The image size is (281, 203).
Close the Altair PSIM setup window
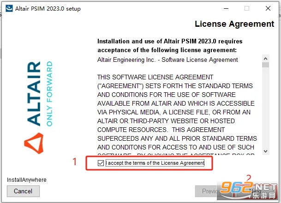268,8
